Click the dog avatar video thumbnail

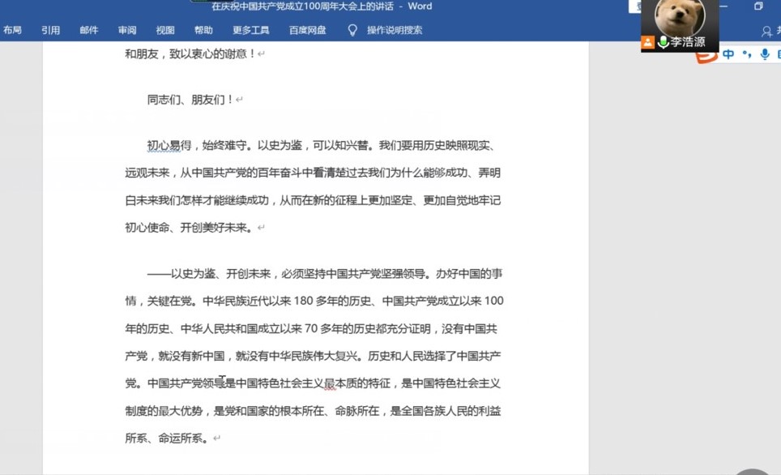(x=679, y=18)
